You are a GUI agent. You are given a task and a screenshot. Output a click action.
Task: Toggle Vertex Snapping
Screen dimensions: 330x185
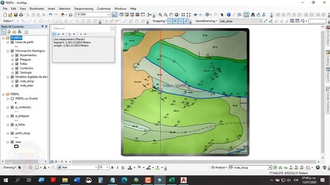coord(180,21)
